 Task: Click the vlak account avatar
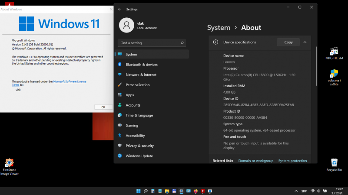[126, 25]
